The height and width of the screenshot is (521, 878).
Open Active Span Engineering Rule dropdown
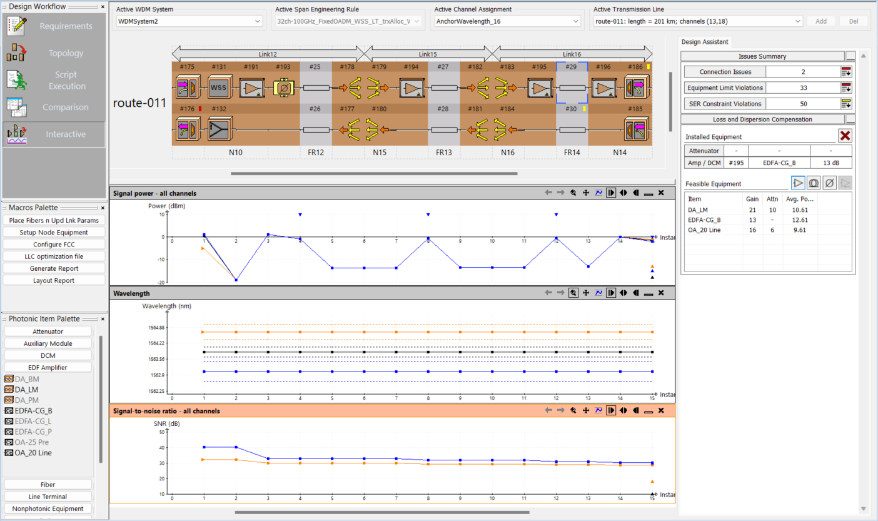(349, 21)
